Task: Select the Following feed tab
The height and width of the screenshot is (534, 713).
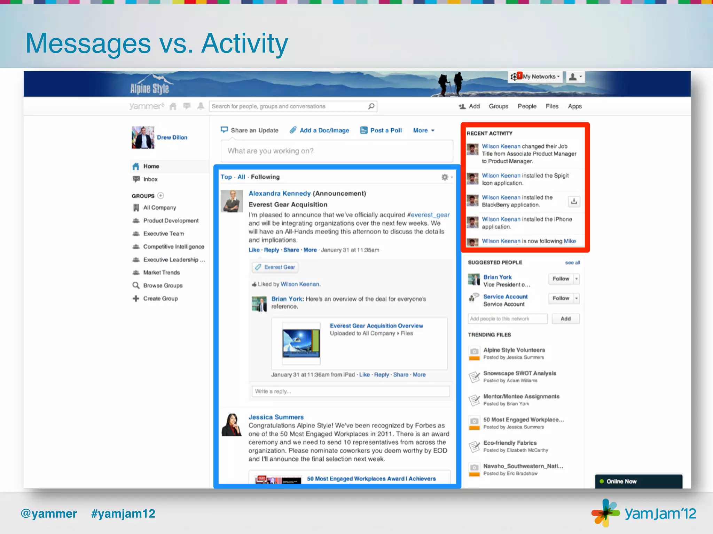Action: (265, 177)
